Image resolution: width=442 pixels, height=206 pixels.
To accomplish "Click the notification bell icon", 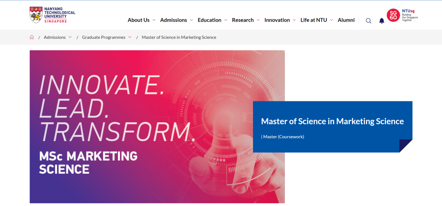I will click(382, 20).
